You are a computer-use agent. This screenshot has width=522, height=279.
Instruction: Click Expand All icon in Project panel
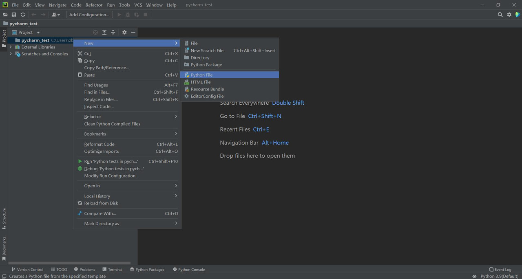tap(104, 32)
